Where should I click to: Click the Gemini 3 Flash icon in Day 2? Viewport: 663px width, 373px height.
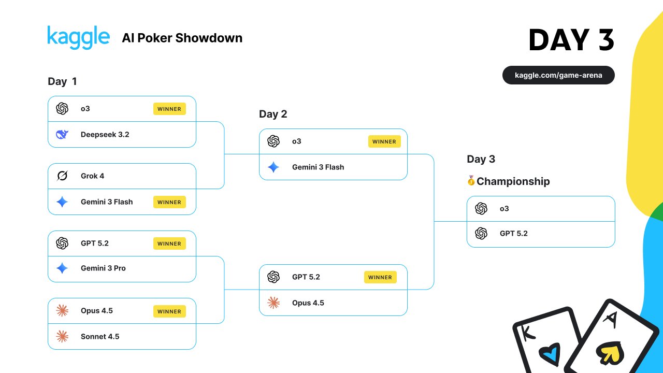pyautogui.click(x=273, y=167)
